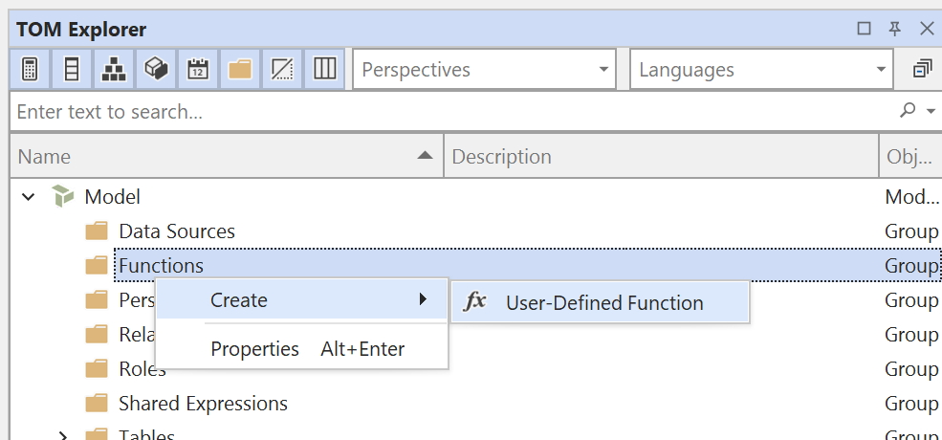This screenshot has height=440, width=942.
Task: Click the Create context menu entry
Action: pyautogui.click(x=239, y=300)
